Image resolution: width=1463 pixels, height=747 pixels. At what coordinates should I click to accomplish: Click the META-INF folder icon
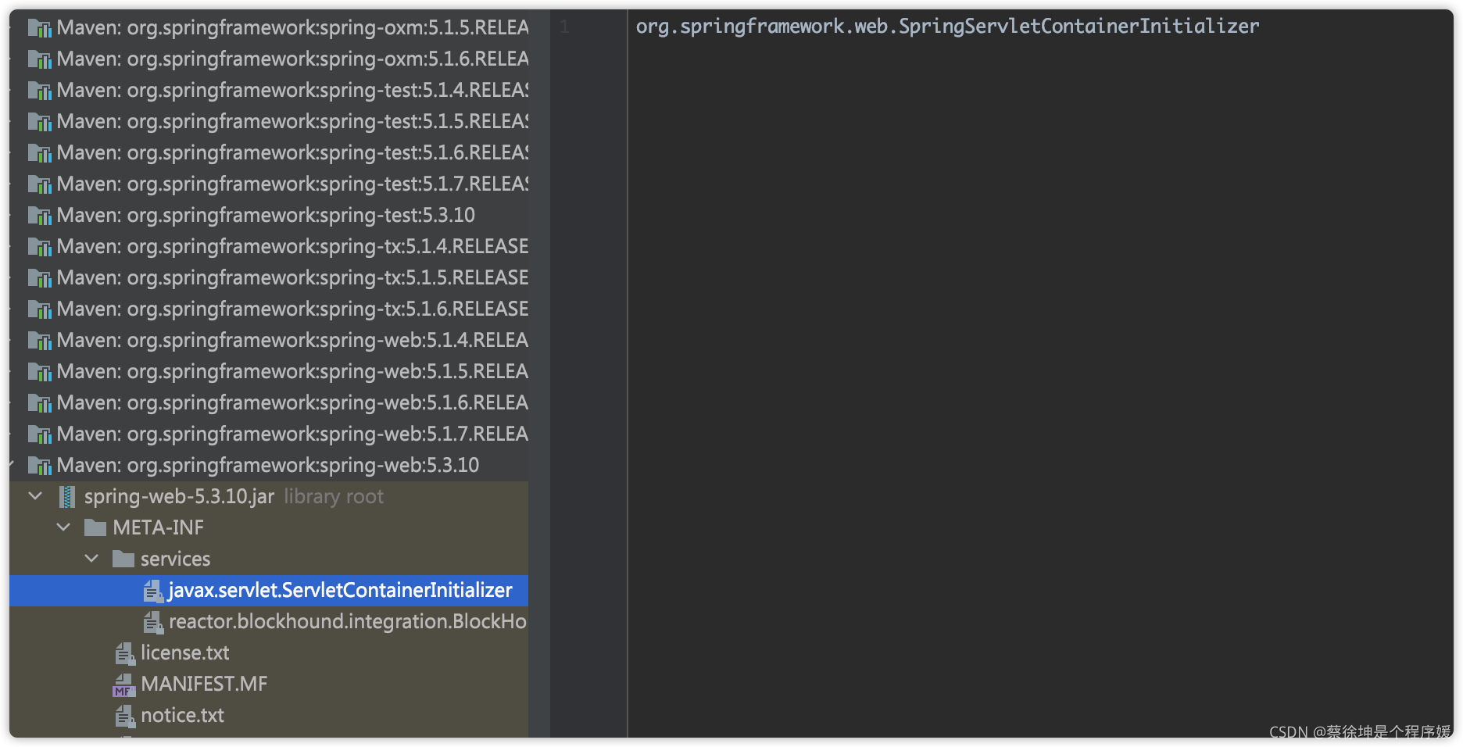(x=97, y=527)
